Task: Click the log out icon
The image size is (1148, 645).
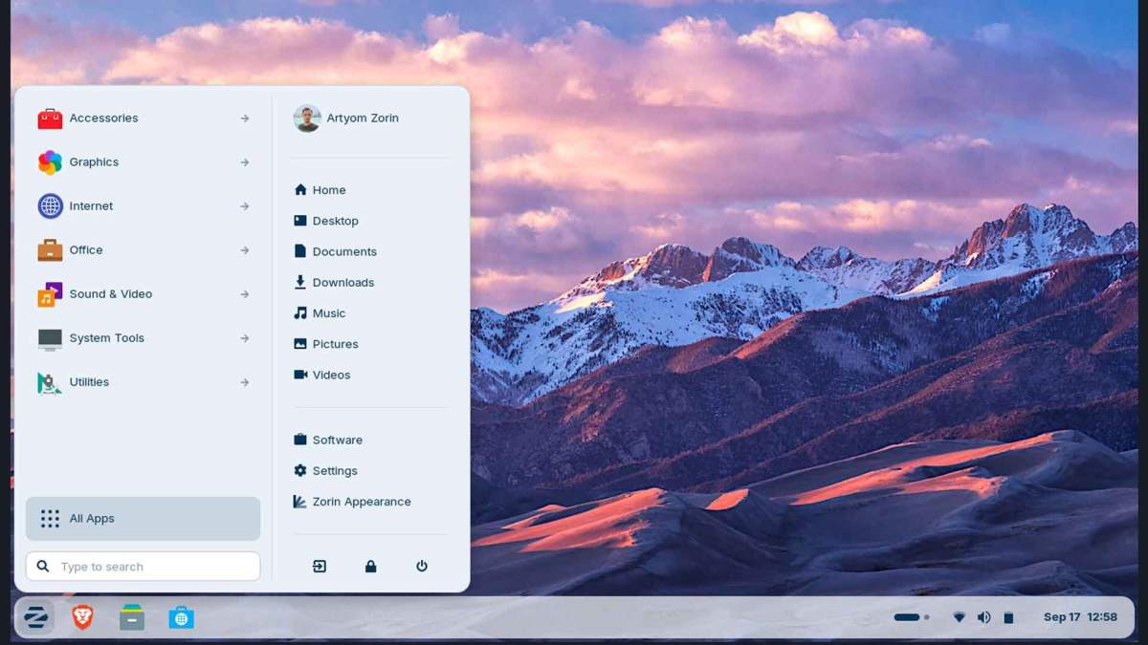Action: pyautogui.click(x=320, y=567)
